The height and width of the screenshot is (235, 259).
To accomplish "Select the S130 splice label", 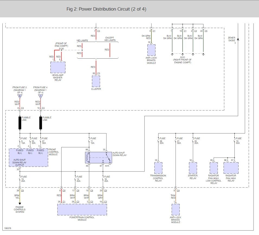I will point(61,49).
